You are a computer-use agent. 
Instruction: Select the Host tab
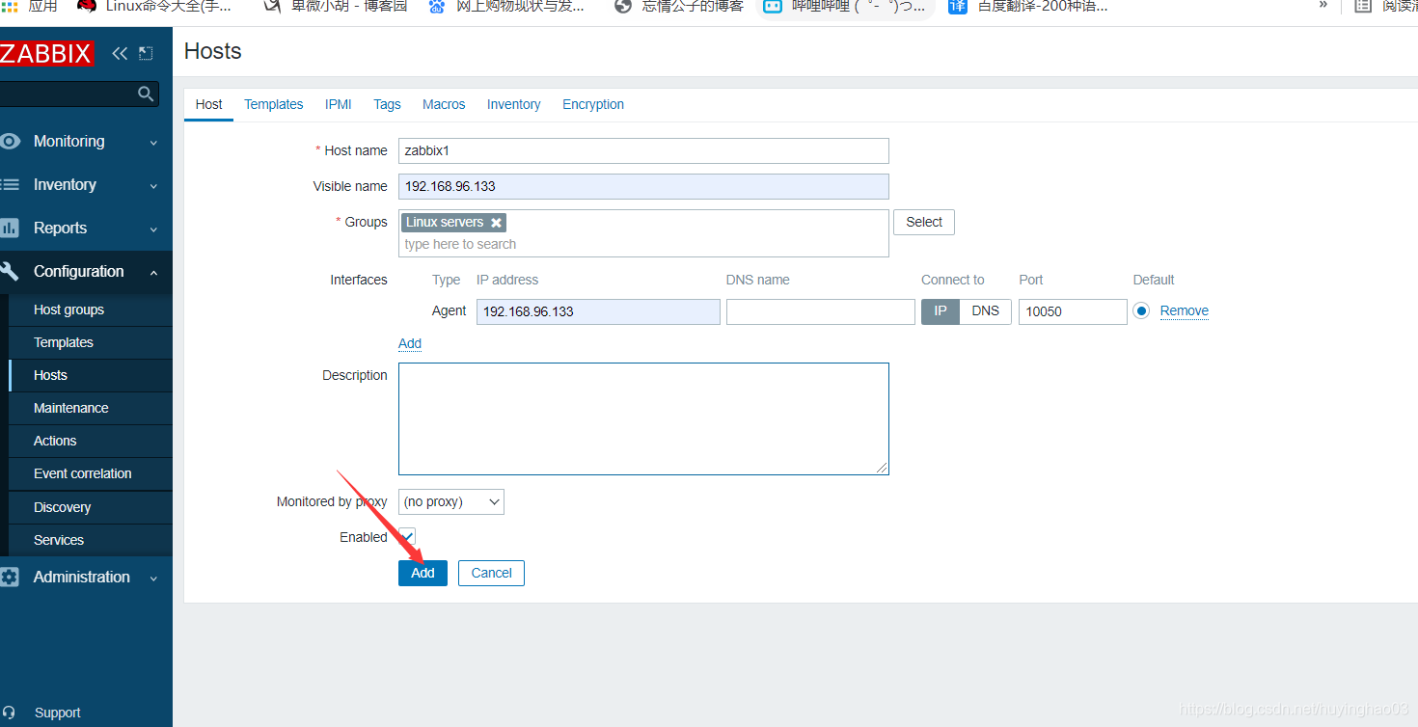[209, 104]
